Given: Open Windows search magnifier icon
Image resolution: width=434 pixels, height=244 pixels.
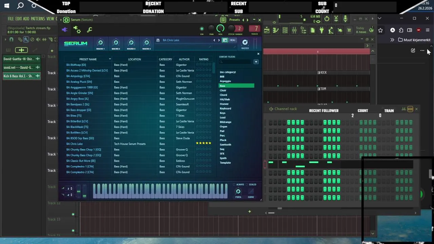Looking at the screenshot, I should 20,5.
